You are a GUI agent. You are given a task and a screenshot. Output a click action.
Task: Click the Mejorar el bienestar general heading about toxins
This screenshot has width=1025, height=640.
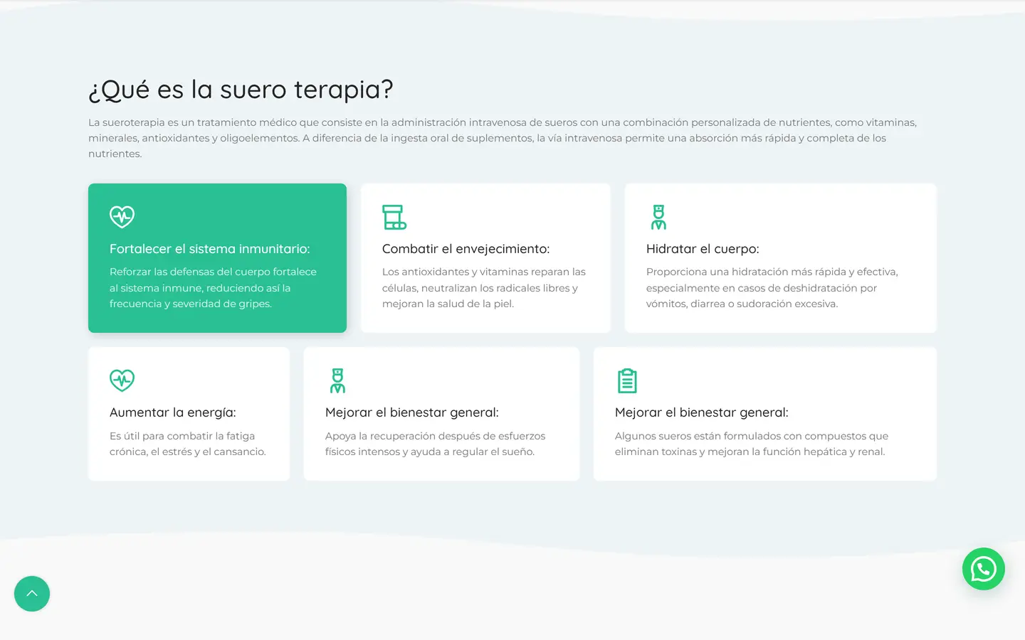click(x=702, y=412)
